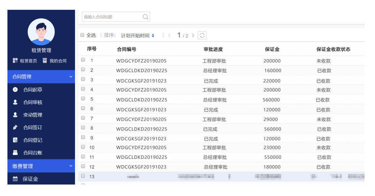Click the 合同审核 stamp icon
The width and height of the screenshot is (375, 196).
pos(15,102)
